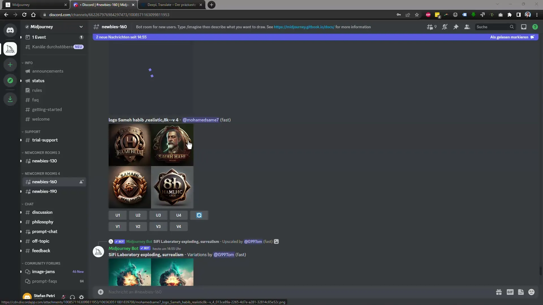Click the refresh/regenerate button
543x305 pixels.
coord(199,215)
